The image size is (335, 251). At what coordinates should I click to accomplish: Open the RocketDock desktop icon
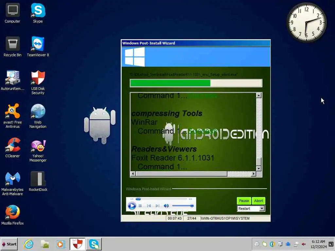click(x=38, y=181)
